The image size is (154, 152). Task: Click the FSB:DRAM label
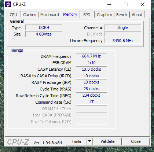coord(62,63)
